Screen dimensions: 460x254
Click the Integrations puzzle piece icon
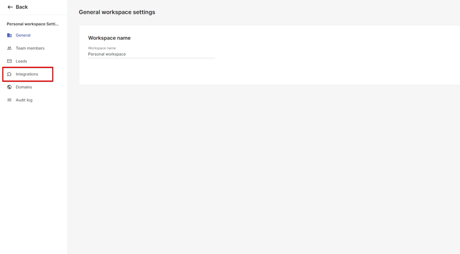tap(9, 74)
